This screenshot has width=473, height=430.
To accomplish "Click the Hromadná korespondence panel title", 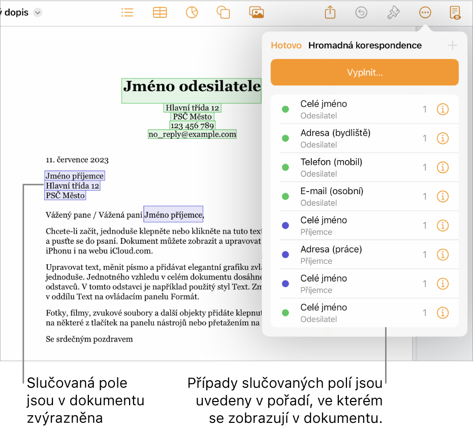I will point(365,45).
